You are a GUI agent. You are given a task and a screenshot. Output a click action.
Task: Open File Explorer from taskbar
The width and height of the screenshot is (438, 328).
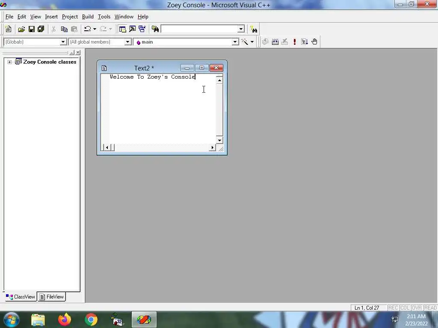point(38,319)
